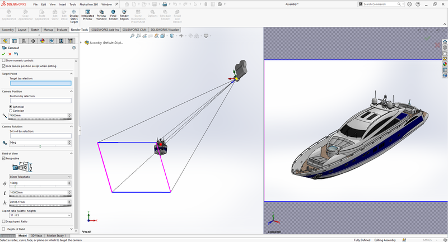Switch to the Sketch tab
This screenshot has width=448, height=242.
[35, 30]
